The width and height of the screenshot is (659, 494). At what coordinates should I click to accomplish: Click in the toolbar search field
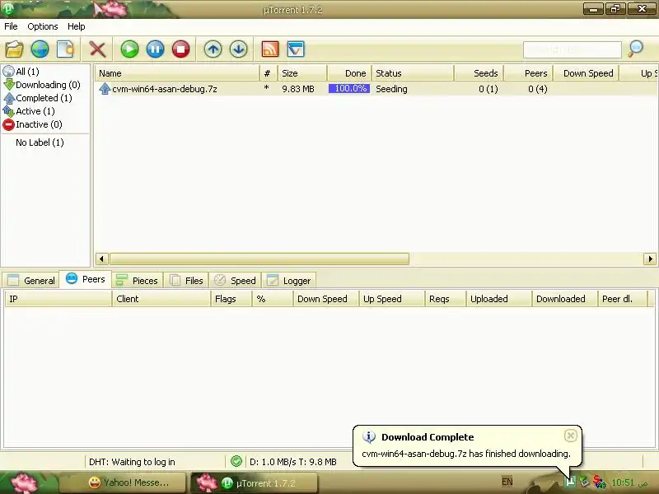click(x=572, y=49)
